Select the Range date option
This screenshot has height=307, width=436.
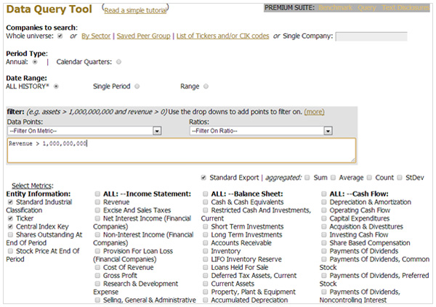(x=206, y=86)
